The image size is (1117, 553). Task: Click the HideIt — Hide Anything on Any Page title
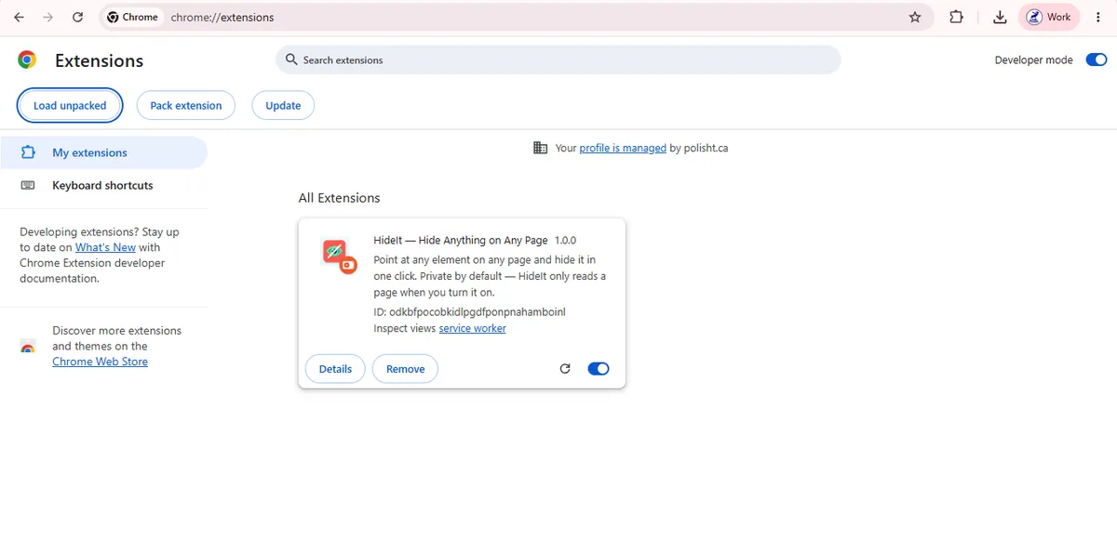[x=461, y=240]
